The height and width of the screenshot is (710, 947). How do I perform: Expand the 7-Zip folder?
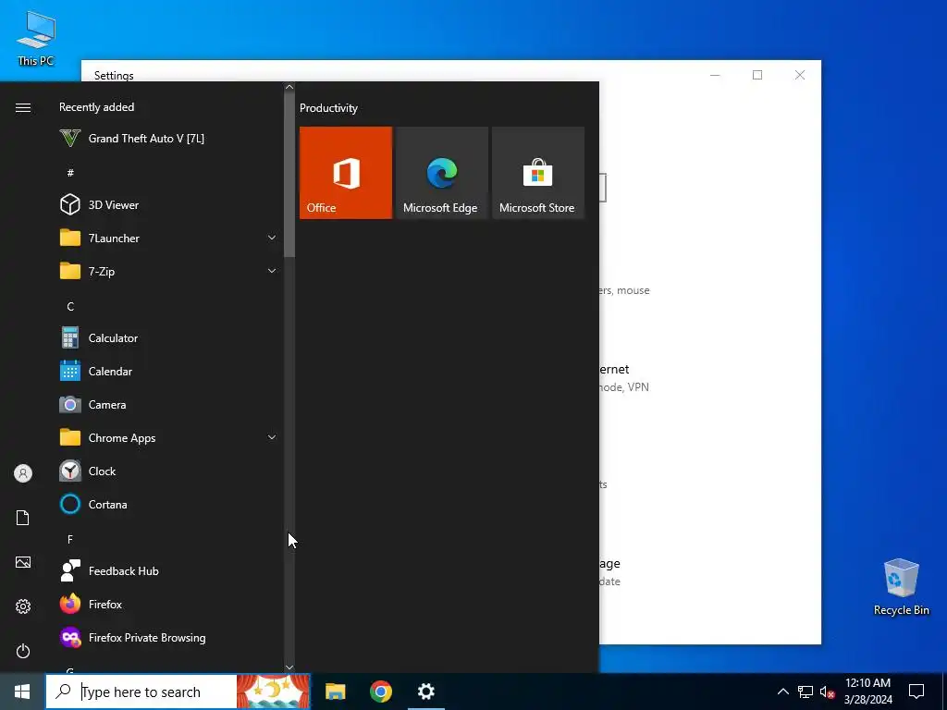pyautogui.click(x=169, y=271)
